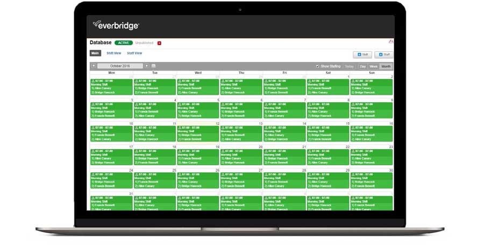This screenshot has width=484, height=246.
Task: Select the Main tab
Action: tap(95, 53)
